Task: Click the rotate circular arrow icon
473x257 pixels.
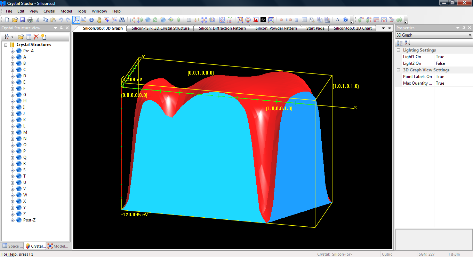Action: pyautogui.click(x=92, y=20)
